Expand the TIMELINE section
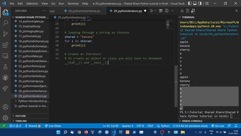Screen dimensions: 241x136 coord(31,121)
